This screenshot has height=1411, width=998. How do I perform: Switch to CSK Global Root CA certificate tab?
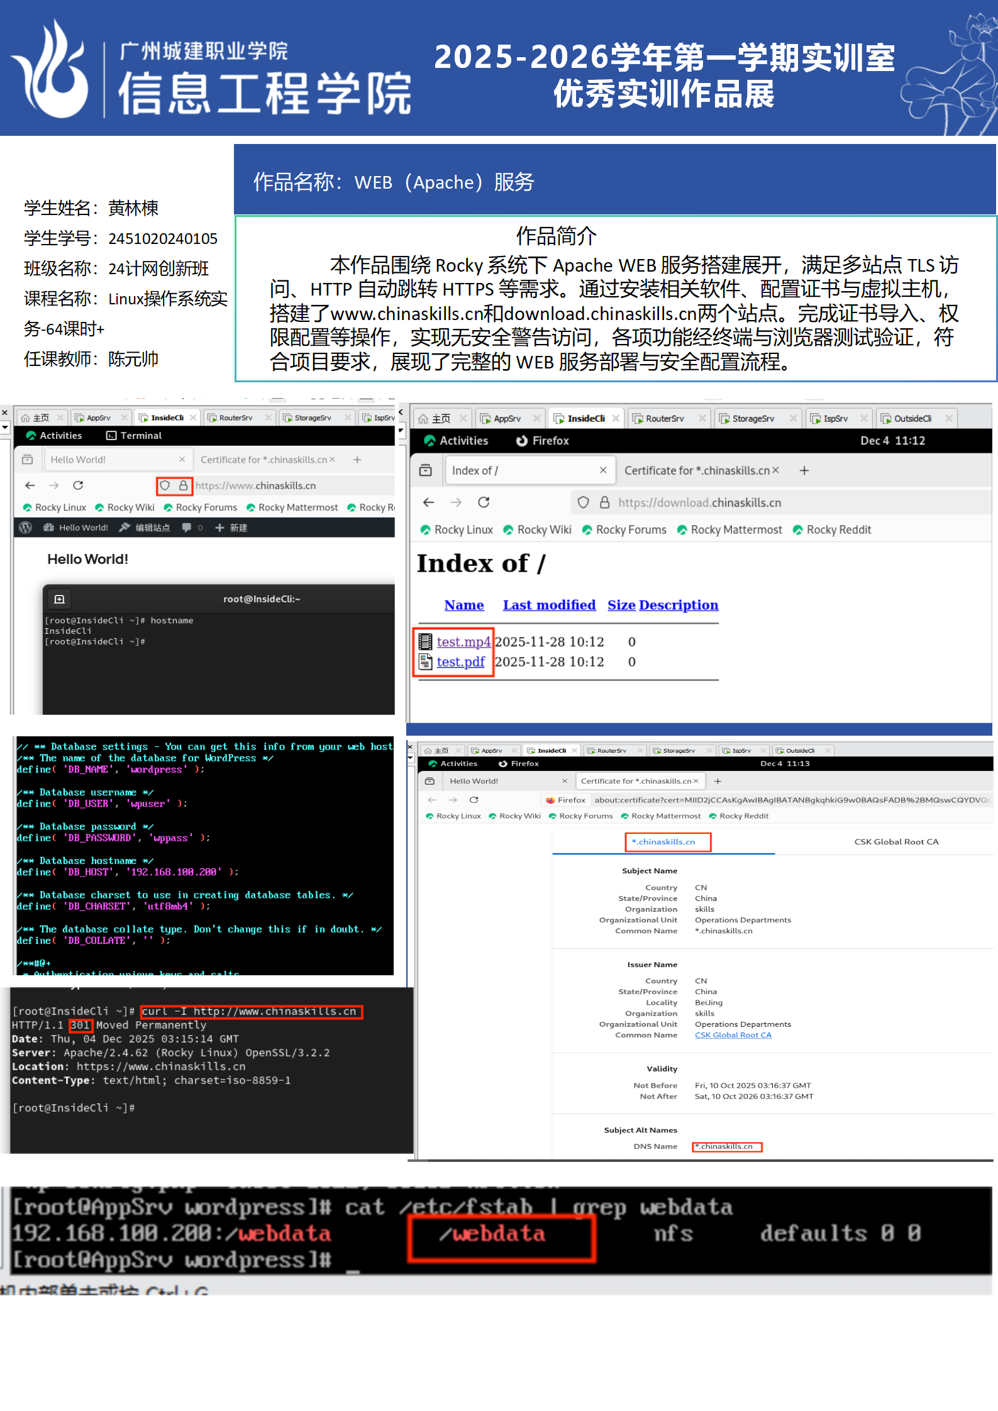[895, 842]
